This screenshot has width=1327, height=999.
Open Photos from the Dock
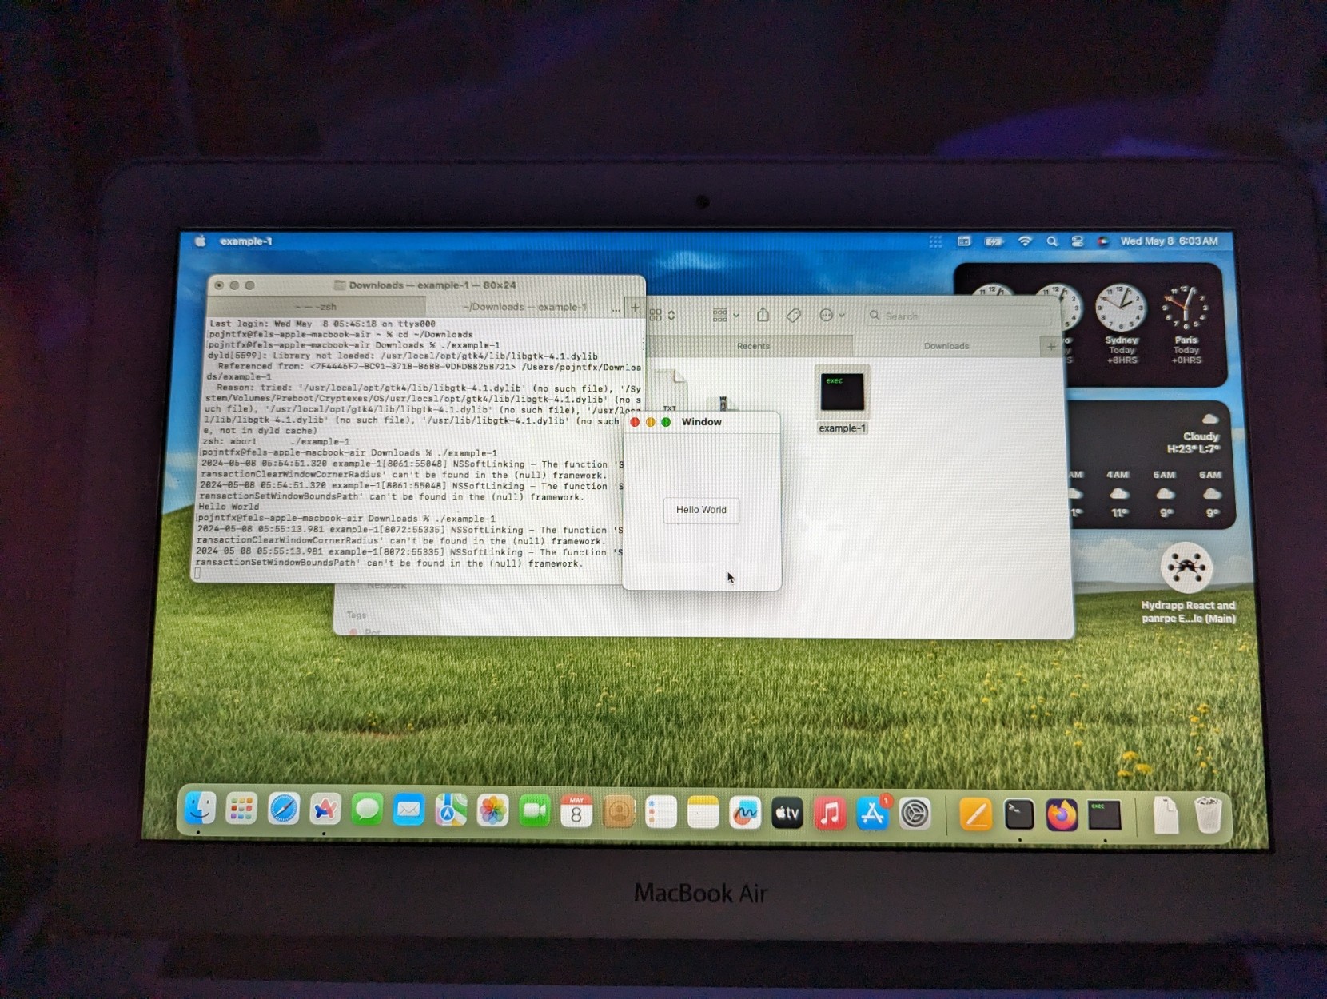(492, 812)
